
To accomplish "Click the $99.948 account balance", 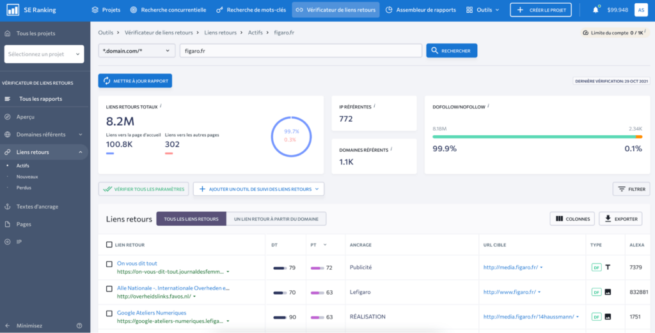I will [617, 10].
